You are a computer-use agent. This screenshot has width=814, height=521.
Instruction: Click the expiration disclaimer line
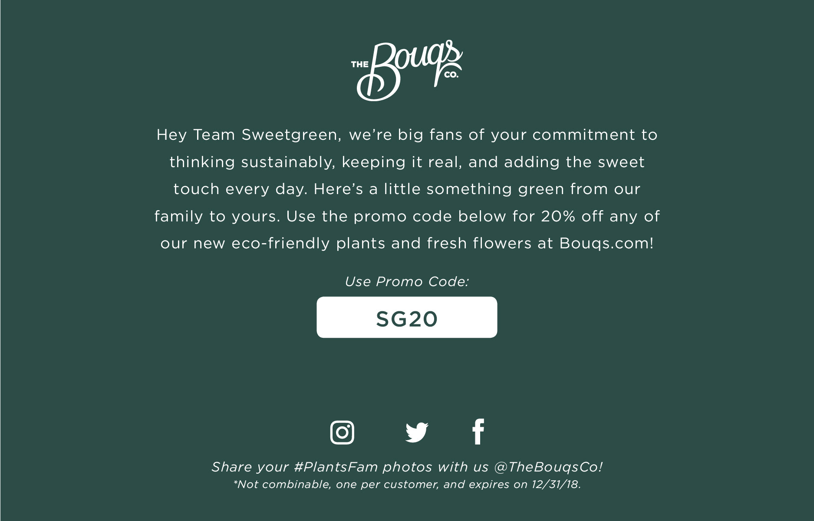[407, 485]
